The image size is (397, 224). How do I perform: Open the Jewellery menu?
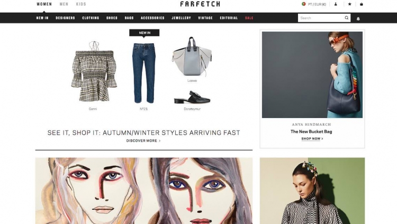pos(181,18)
